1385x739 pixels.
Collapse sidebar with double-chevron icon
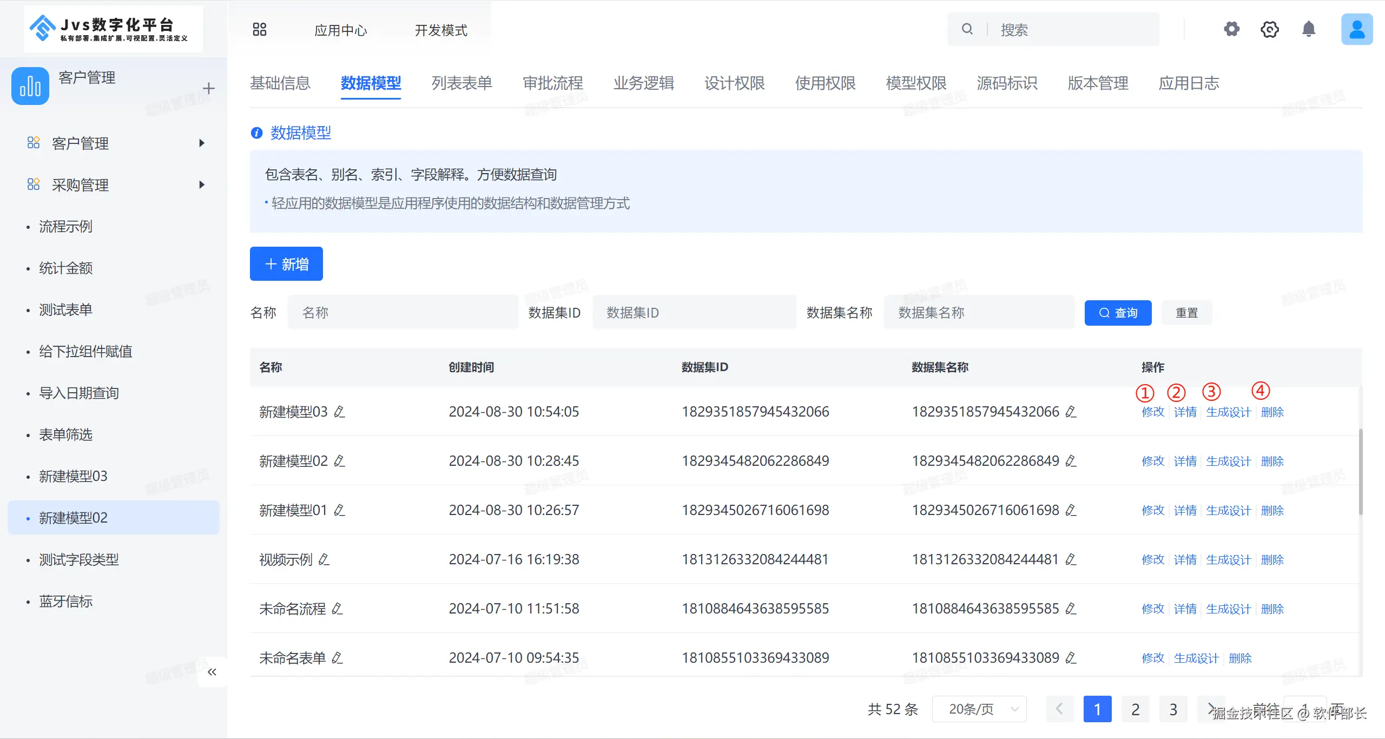click(212, 672)
